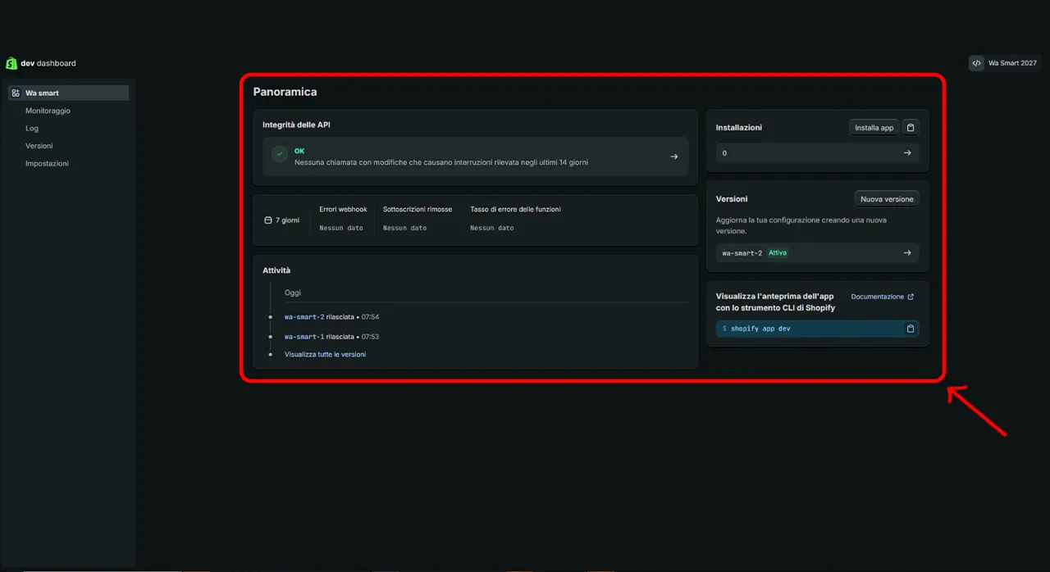Copy install link using clipboard icon beside Installa app
Viewport: 1050px width, 572px height.
click(x=911, y=128)
